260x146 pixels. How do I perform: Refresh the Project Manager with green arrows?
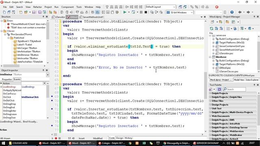pyautogui.click(x=212, y=29)
